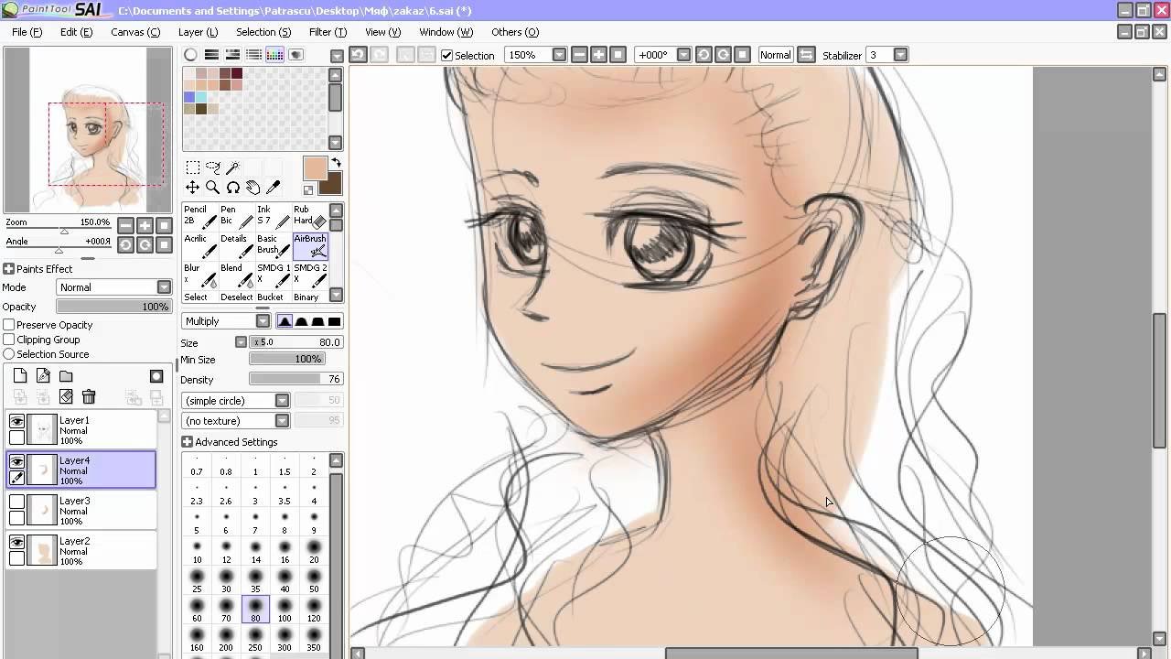Viewport: 1171px width, 659px height.
Task: Create new layer set folder icon
Action: pos(66,376)
